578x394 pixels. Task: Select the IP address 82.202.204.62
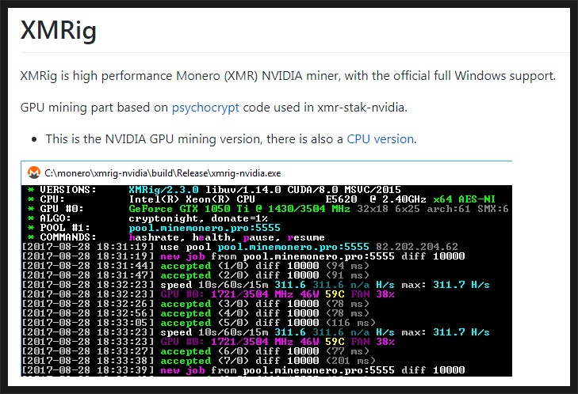(x=417, y=247)
